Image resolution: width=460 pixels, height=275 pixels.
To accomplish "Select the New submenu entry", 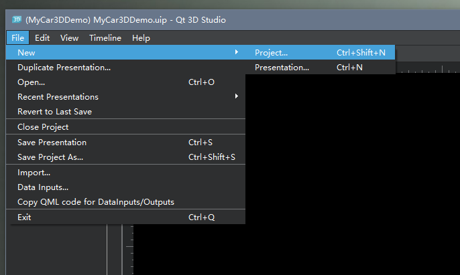I will 125,52.
